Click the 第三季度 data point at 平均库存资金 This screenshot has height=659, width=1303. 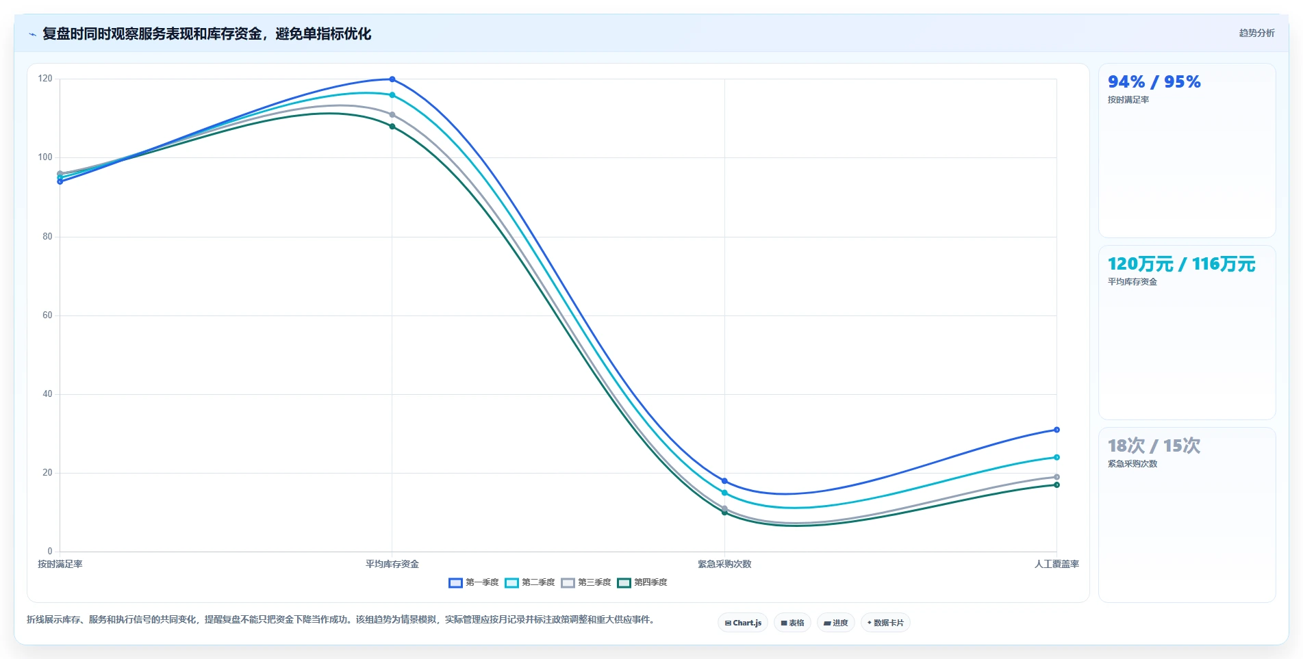coord(392,115)
